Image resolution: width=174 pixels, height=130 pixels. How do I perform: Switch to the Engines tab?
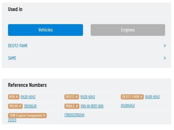click(128, 30)
